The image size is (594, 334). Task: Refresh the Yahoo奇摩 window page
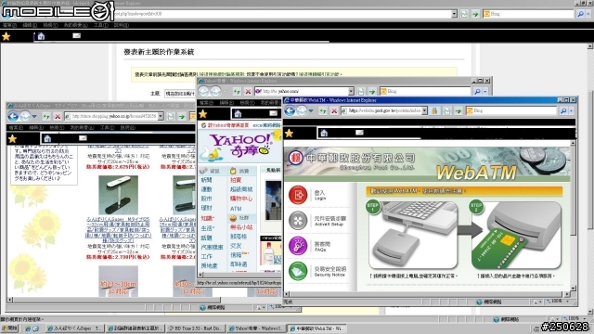click(237, 91)
